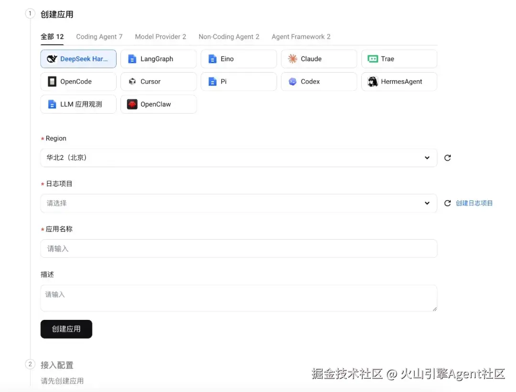Click the OpenCode square icon
Viewport: 516px width, 392px height.
(52, 82)
